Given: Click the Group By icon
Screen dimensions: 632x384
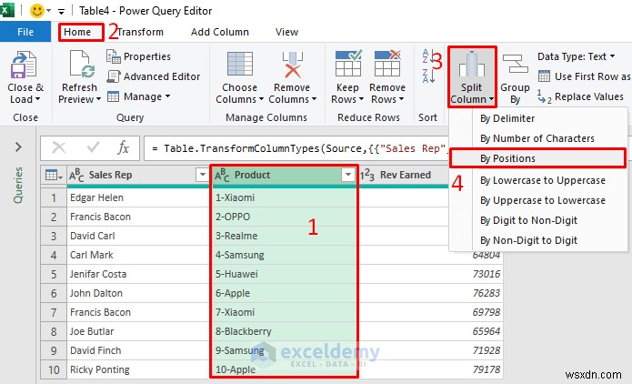Looking at the screenshot, I should click(515, 64).
